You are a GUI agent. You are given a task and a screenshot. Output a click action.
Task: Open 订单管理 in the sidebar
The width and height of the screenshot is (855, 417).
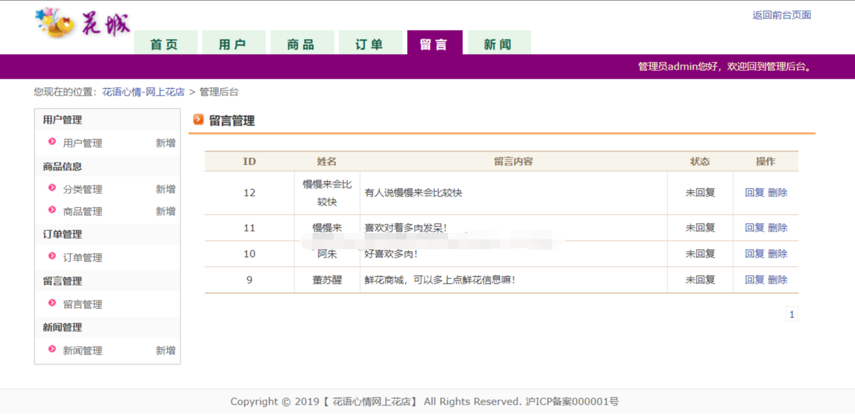[83, 258]
